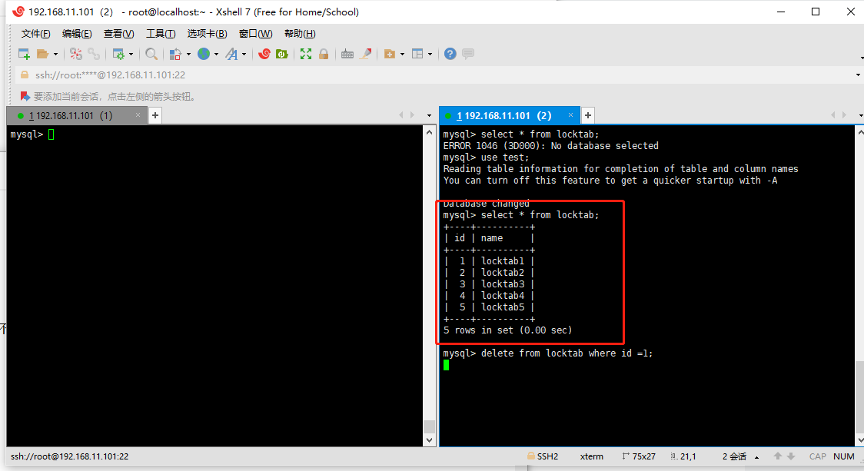Click the pane layout icon
Viewport: 864px width, 471px height.
(x=417, y=54)
